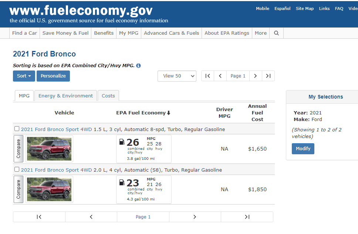This screenshot has height=234, width=358.
Task: Click the $1,850 annual fuel cost
Action: point(257,189)
